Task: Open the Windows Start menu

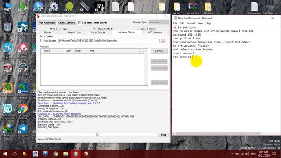Action: pyautogui.click(x=5, y=154)
